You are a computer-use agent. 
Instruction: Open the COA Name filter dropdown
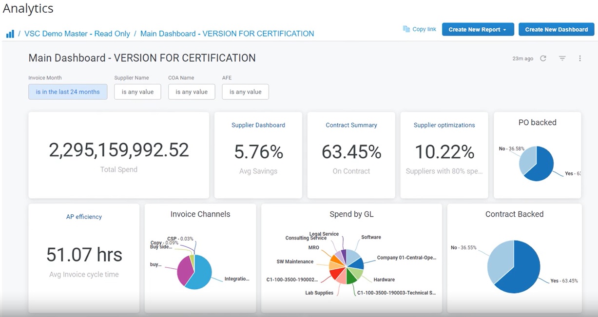coord(192,92)
